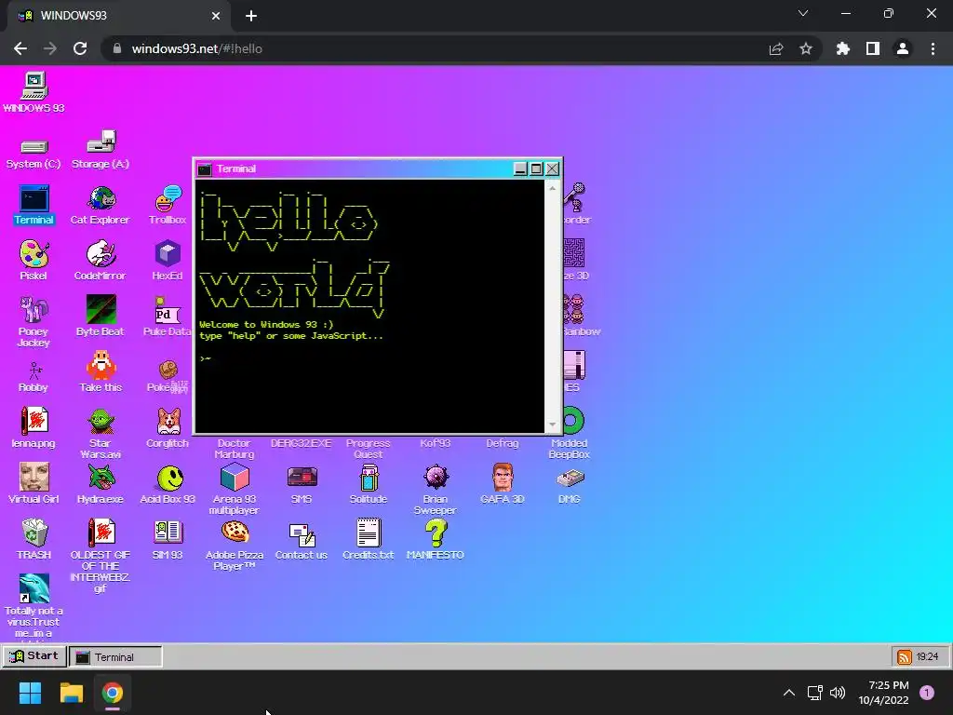
Task: Focus the terminal command prompt line
Action: pyautogui.click(x=370, y=358)
